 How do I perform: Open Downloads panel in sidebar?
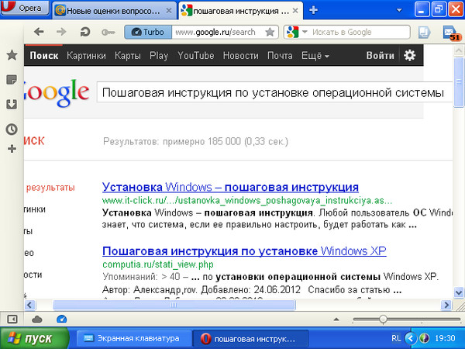(12, 104)
